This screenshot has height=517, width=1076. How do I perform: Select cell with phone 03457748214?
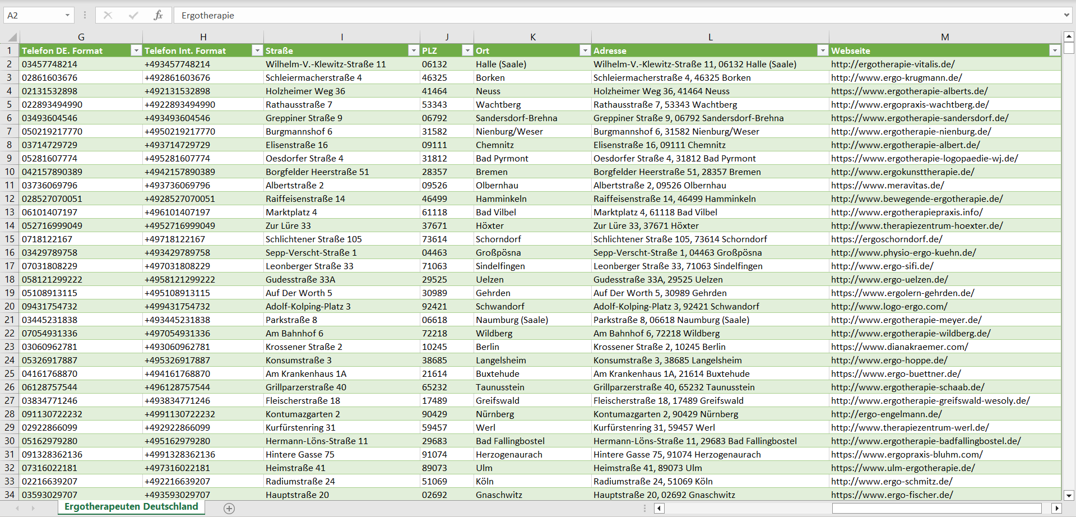coord(81,64)
